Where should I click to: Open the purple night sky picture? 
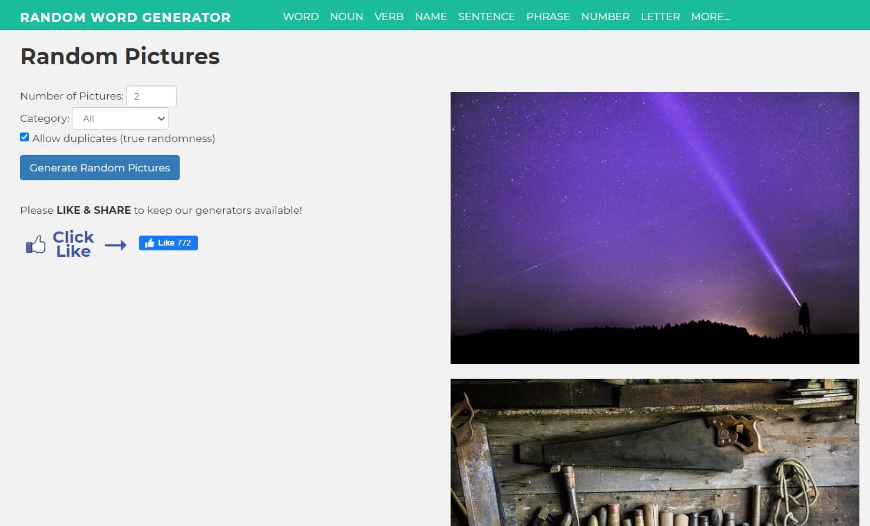(x=655, y=228)
